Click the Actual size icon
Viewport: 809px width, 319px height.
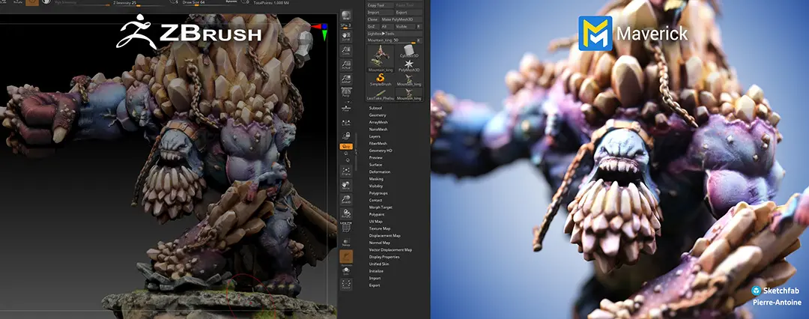pos(346,65)
